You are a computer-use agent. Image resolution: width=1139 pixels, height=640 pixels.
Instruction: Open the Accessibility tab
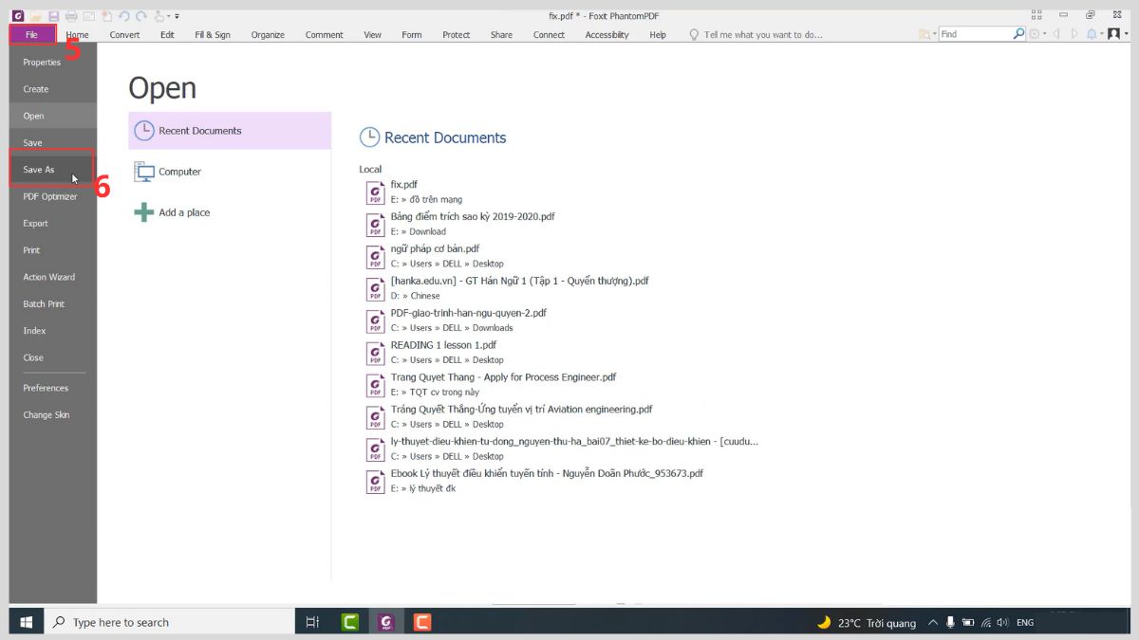[607, 35]
